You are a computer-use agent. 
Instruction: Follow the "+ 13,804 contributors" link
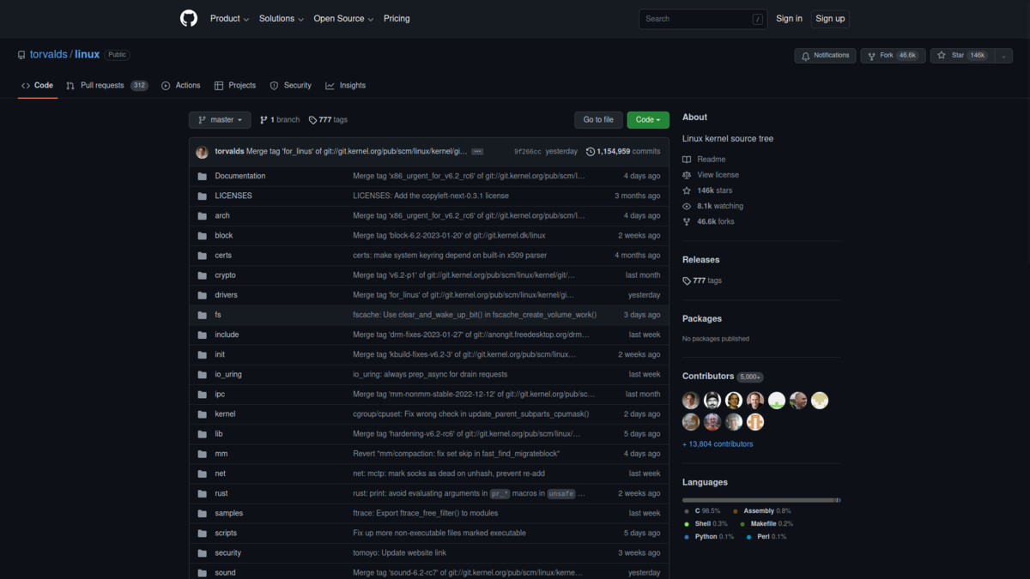(x=718, y=443)
